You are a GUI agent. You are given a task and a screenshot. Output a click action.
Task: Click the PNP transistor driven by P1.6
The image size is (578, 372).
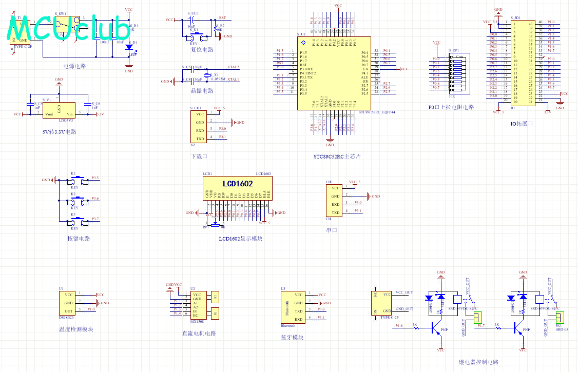tap(436, 327)
